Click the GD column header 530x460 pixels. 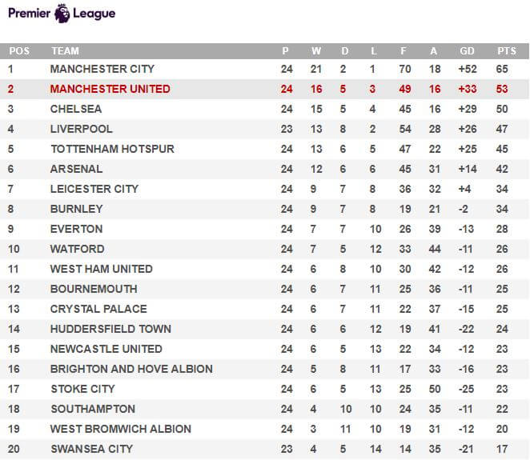click(x=467, y=51)
